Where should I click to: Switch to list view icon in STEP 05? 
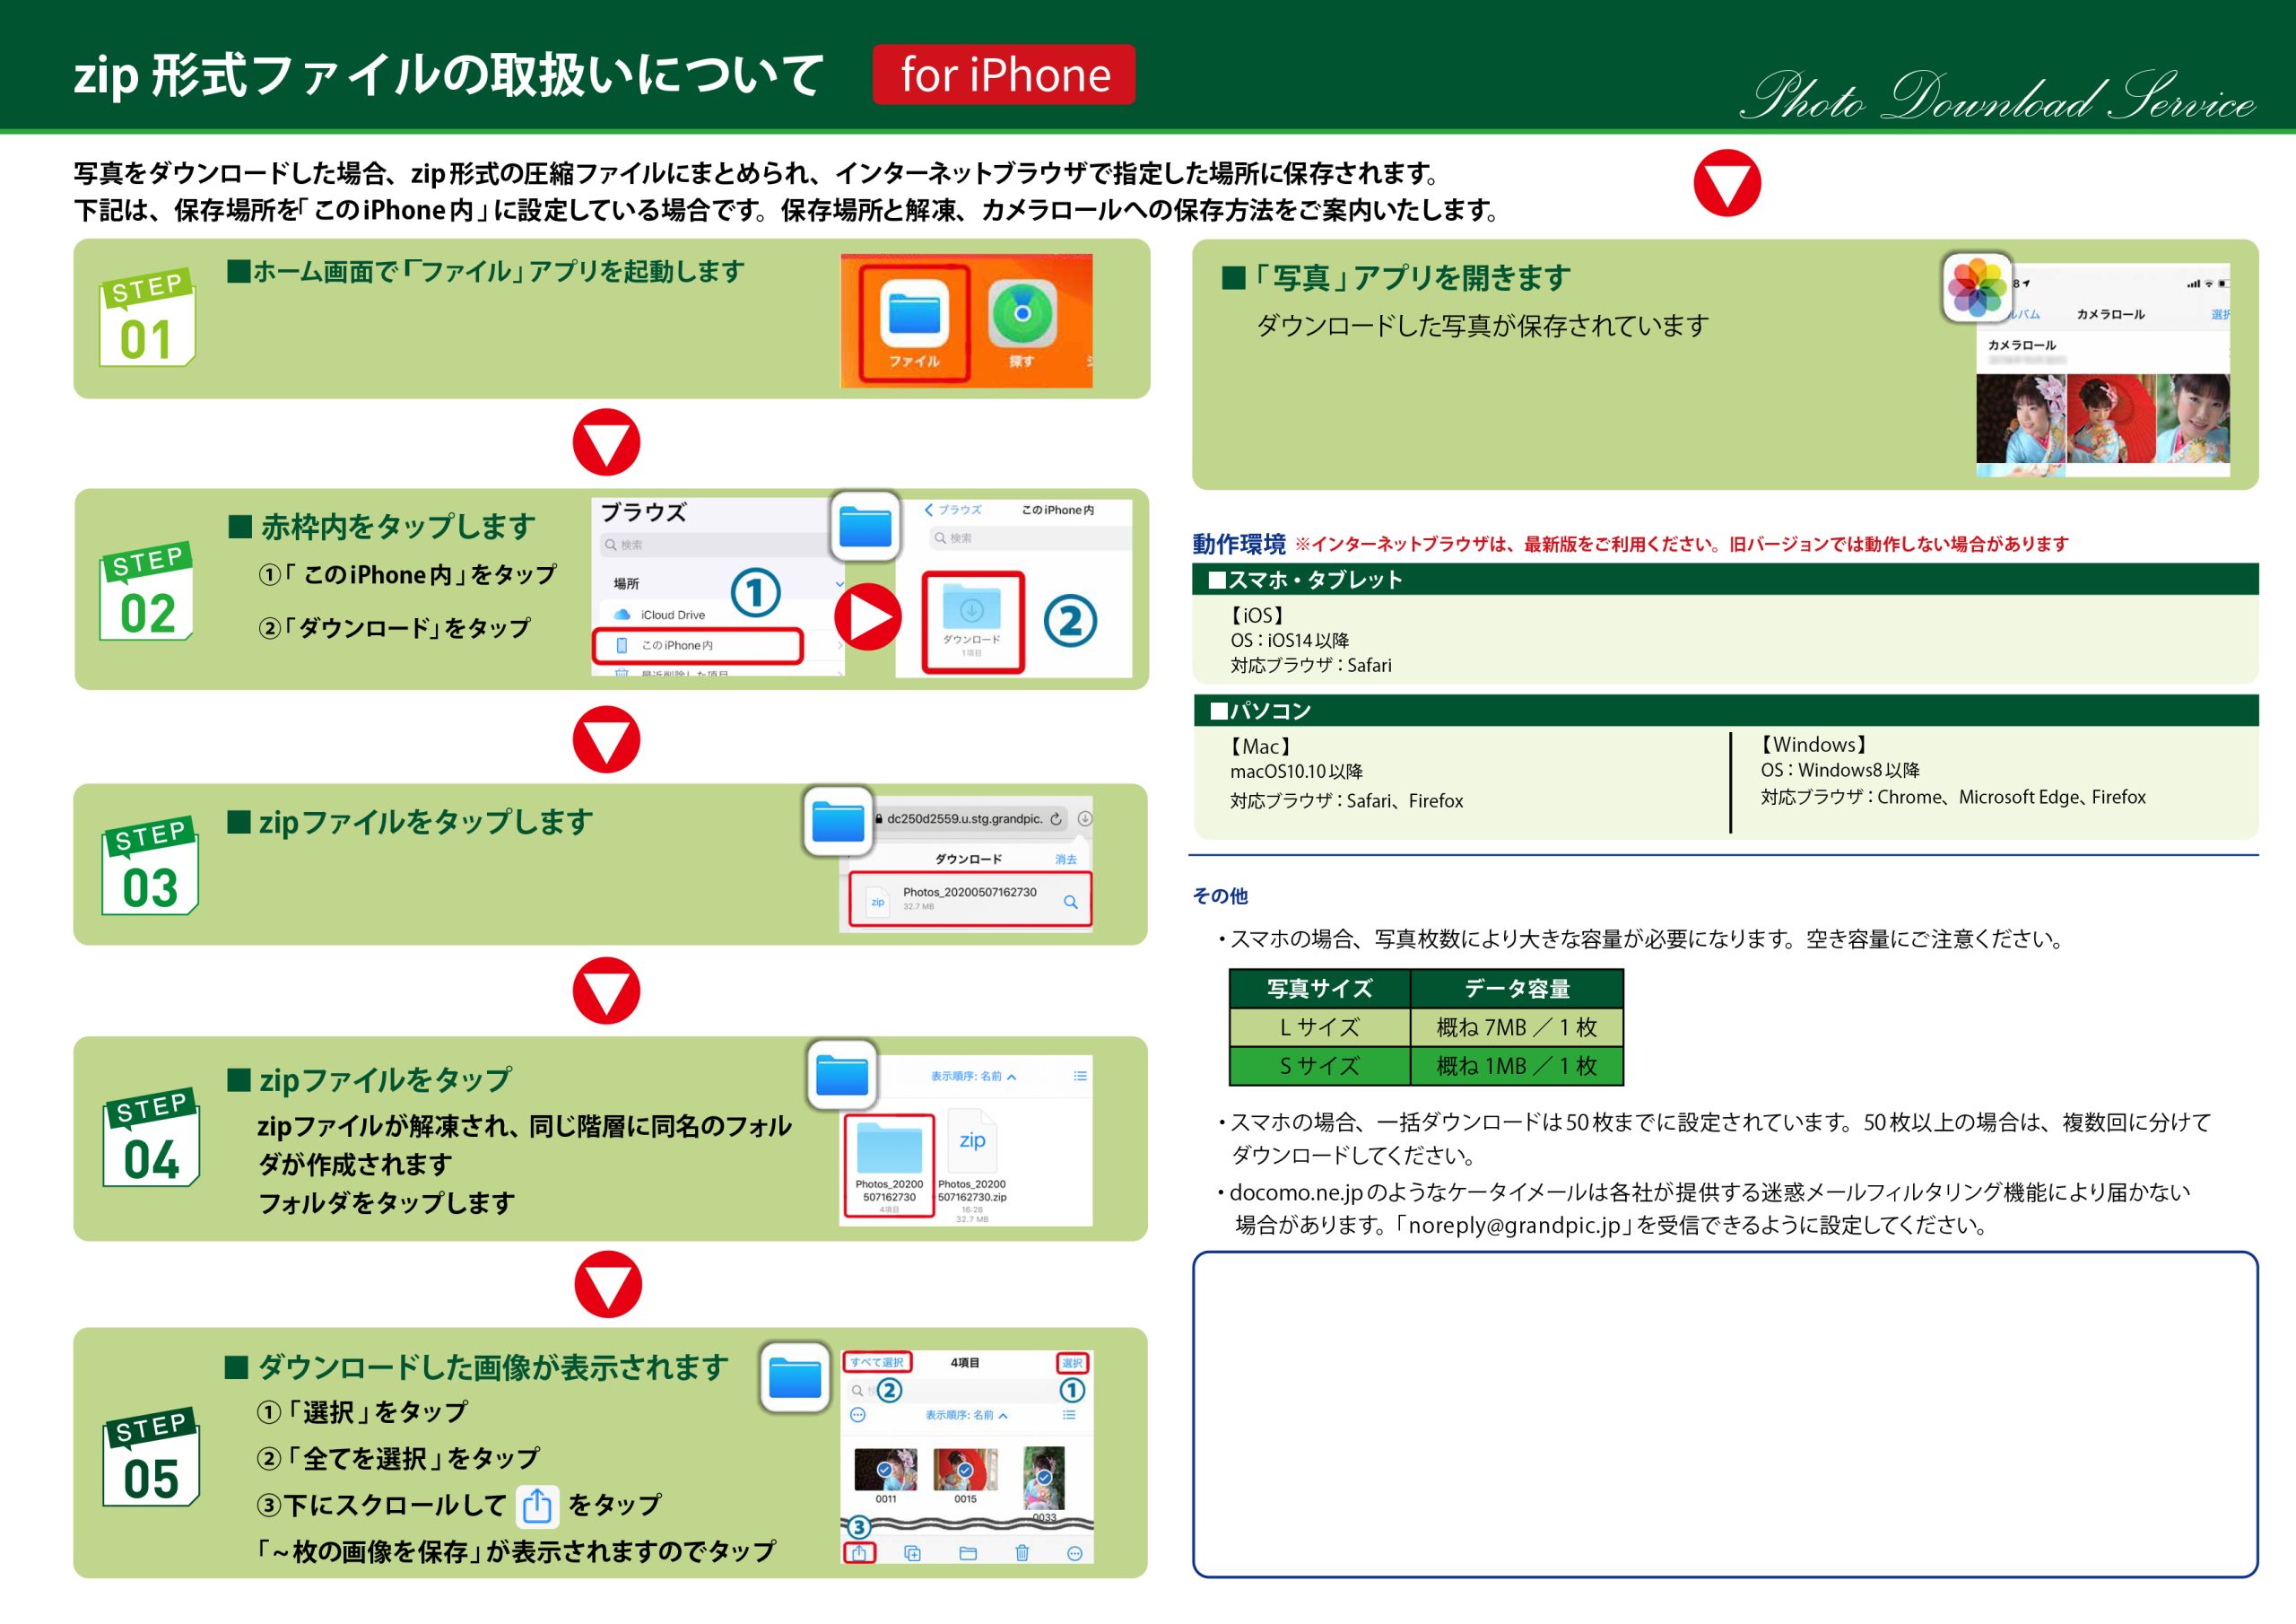pyautogui.click(x=1069, y=1415)
